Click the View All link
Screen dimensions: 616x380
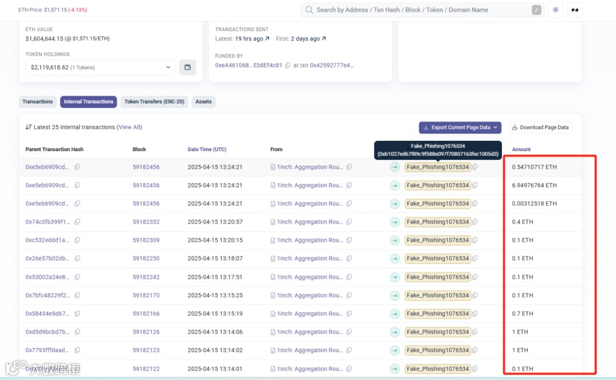click(129, 127)
